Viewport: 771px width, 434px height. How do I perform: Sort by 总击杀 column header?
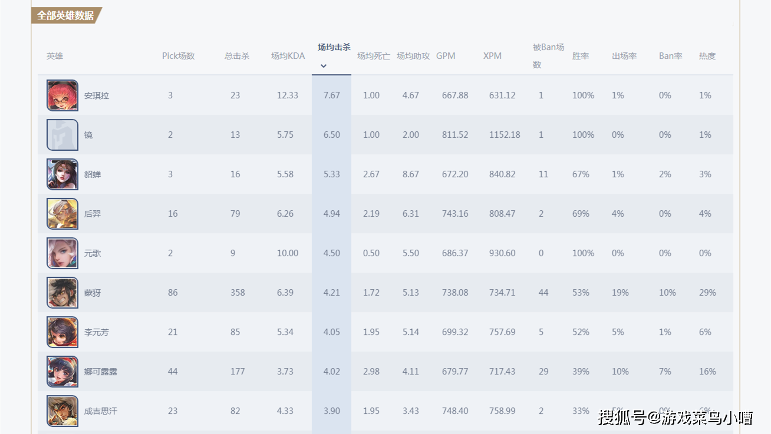(x=237, y=56)
